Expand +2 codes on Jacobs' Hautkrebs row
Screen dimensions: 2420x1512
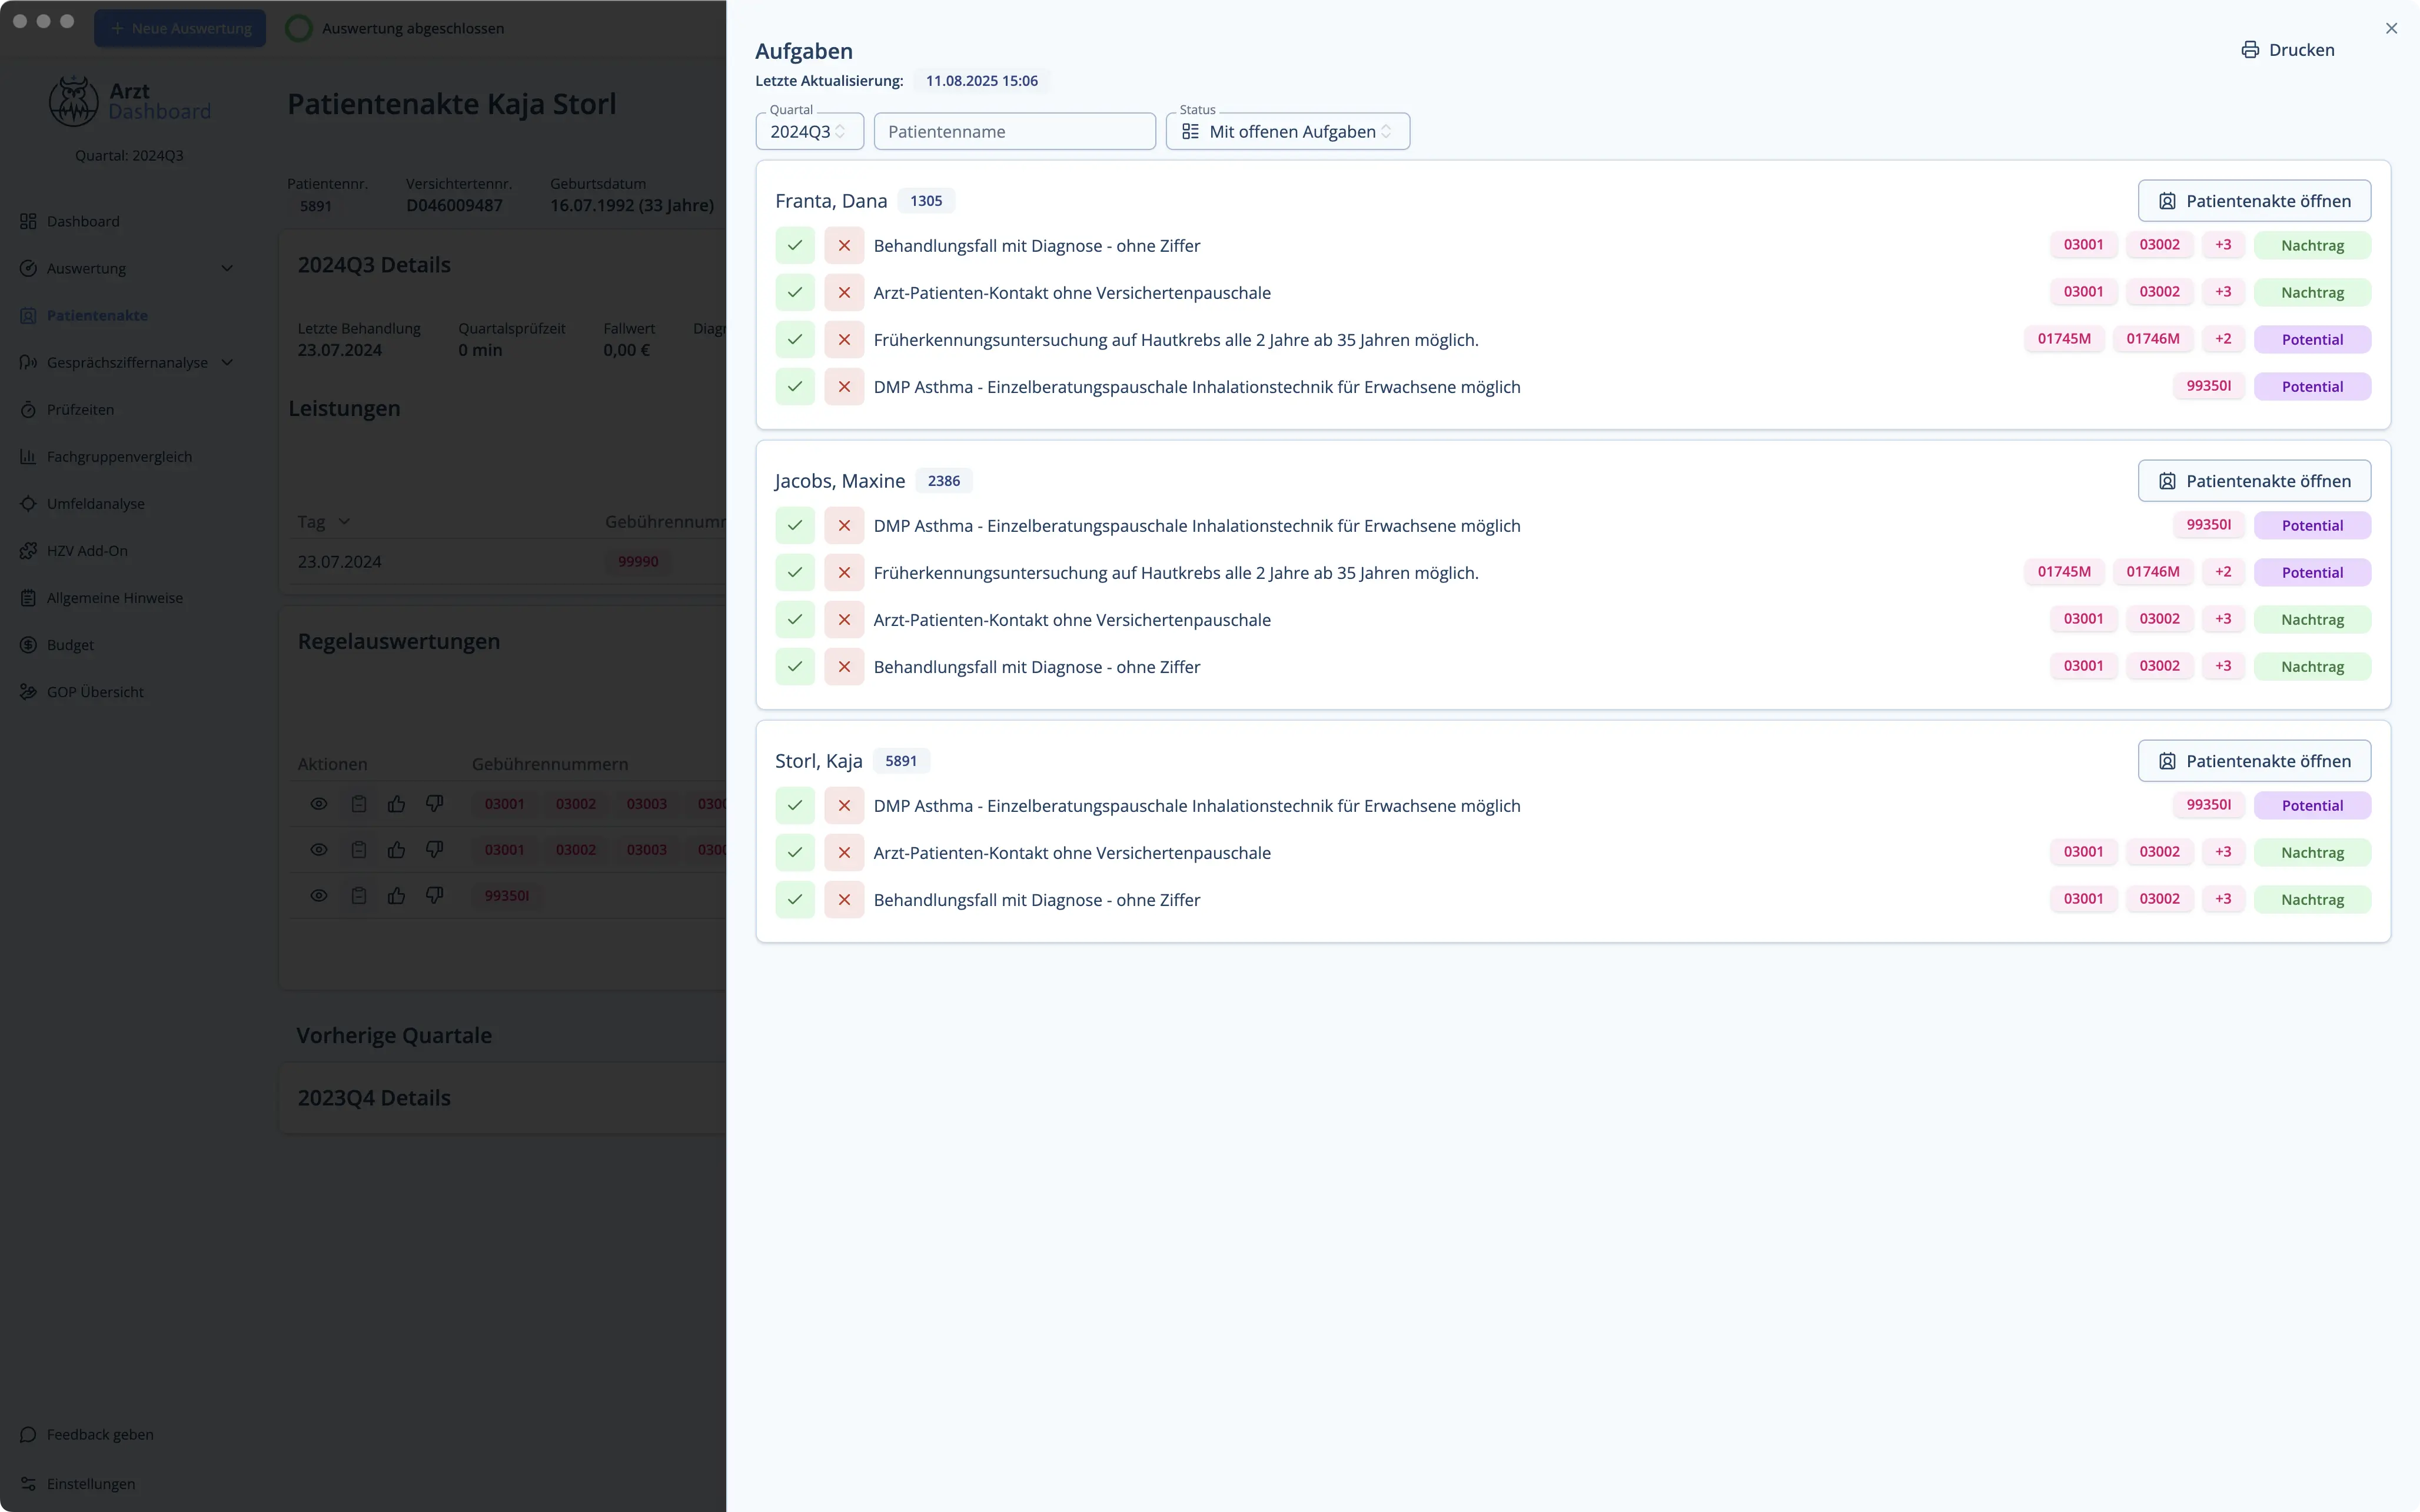(x=2223, y=572)
